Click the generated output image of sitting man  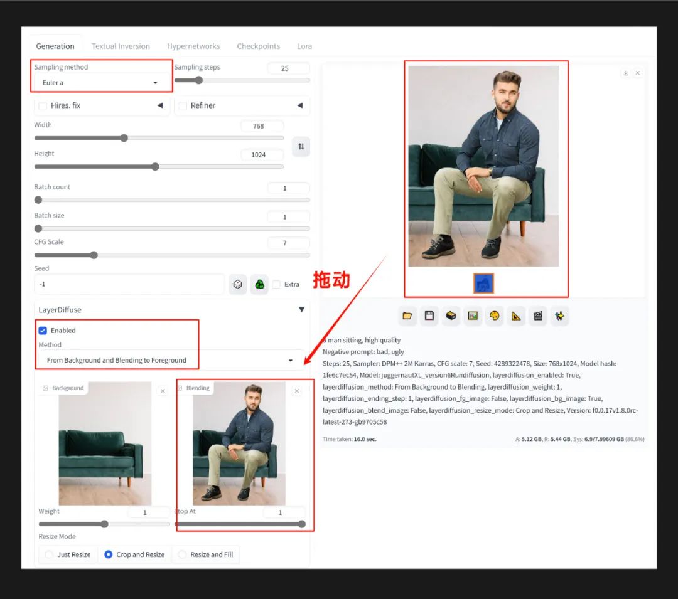pyautogui.click(x=483, y=166)
